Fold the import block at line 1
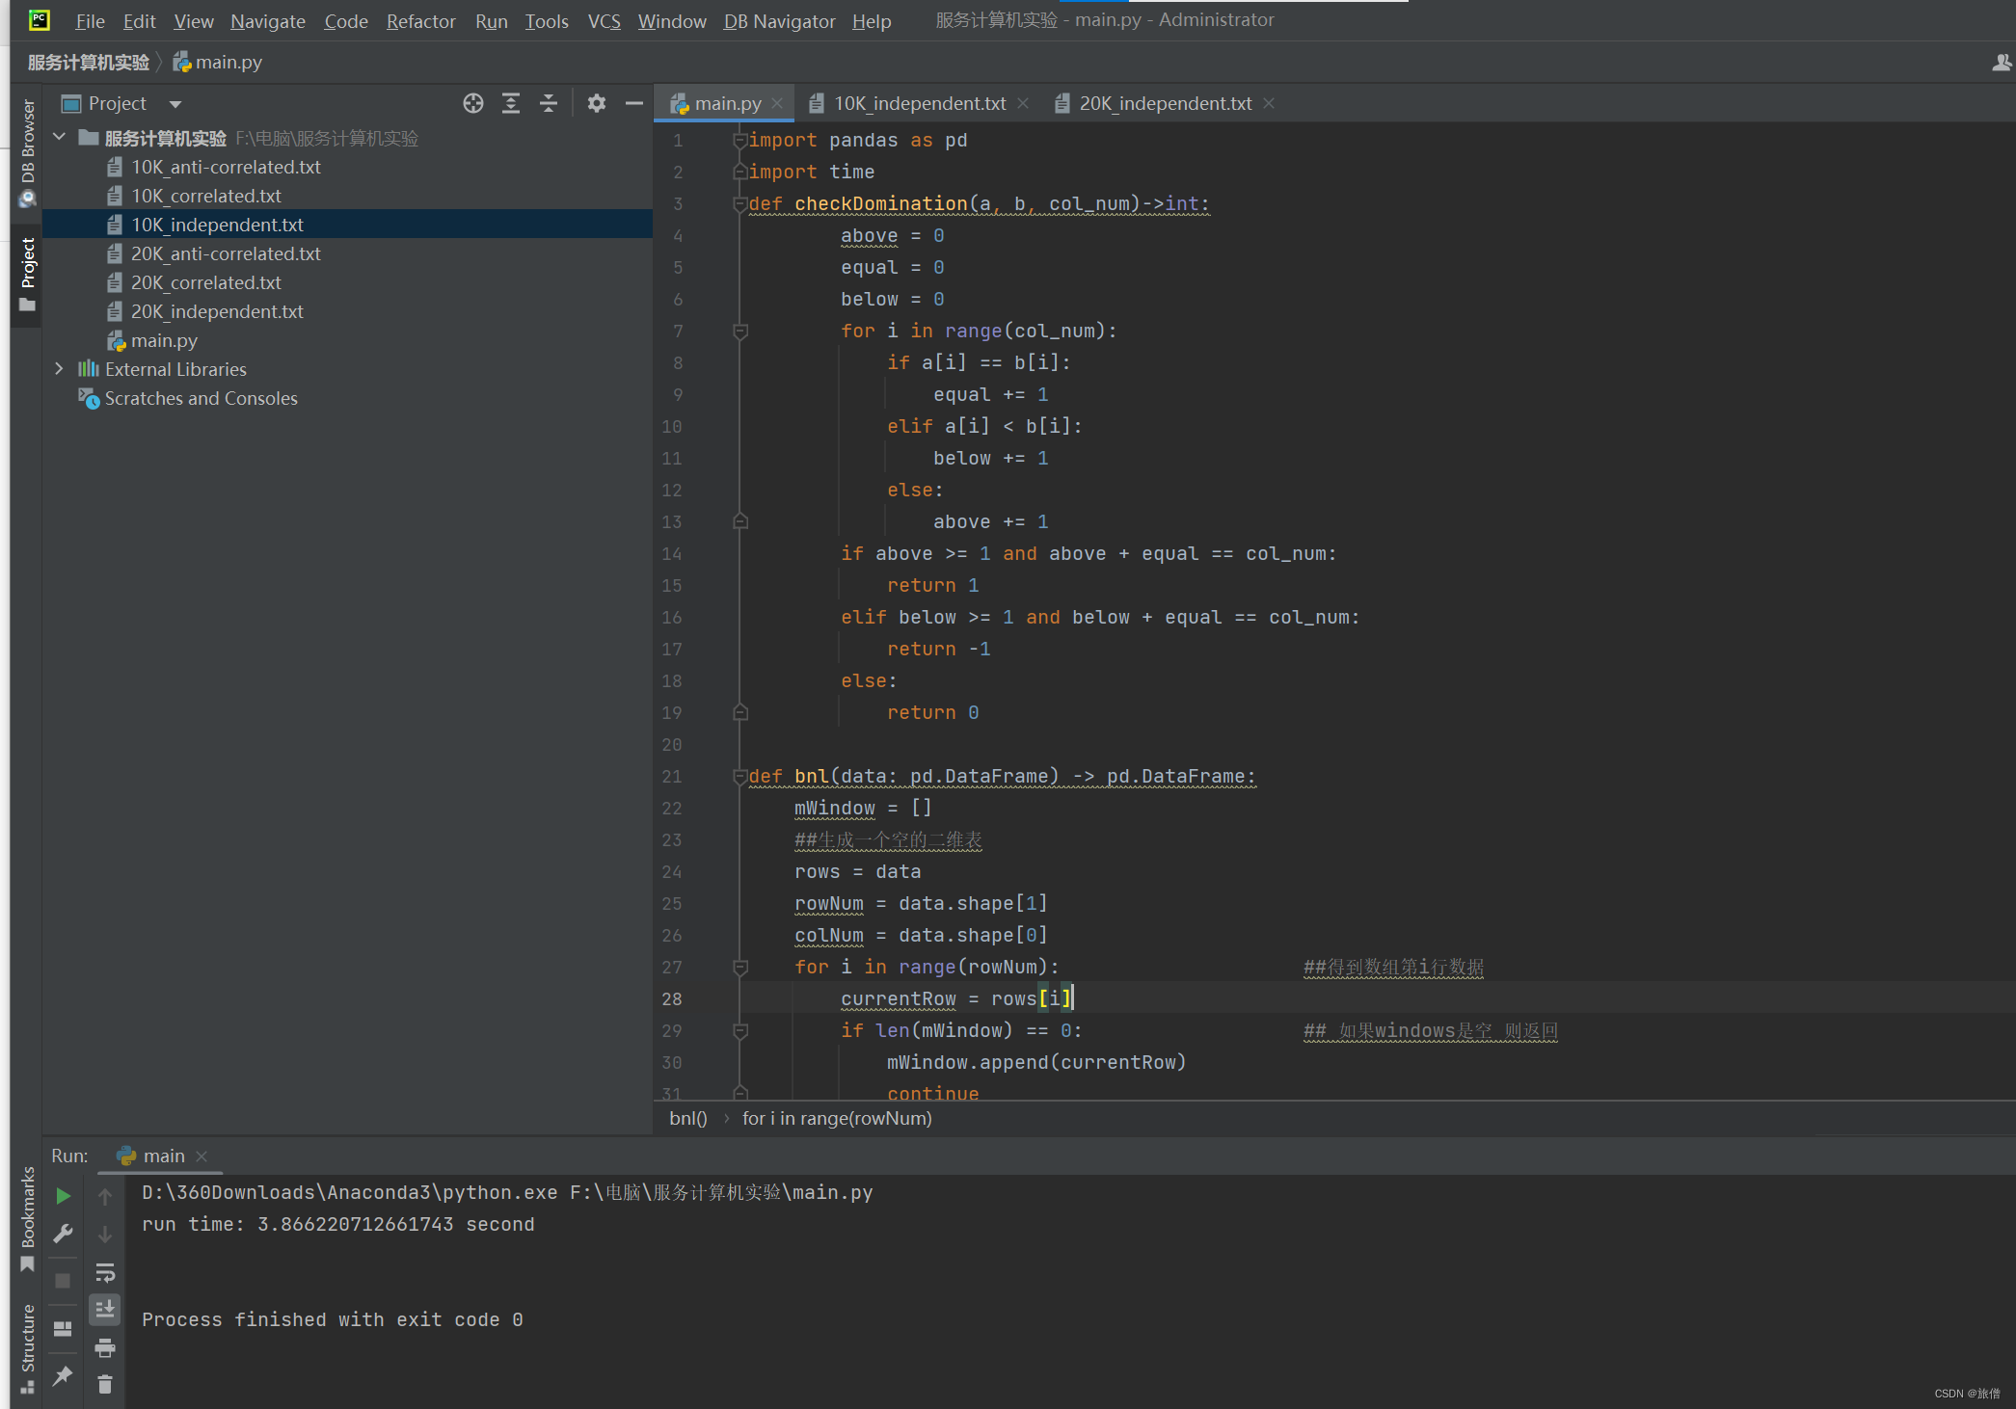The image size is (2016, 1409). click(739, 140)
